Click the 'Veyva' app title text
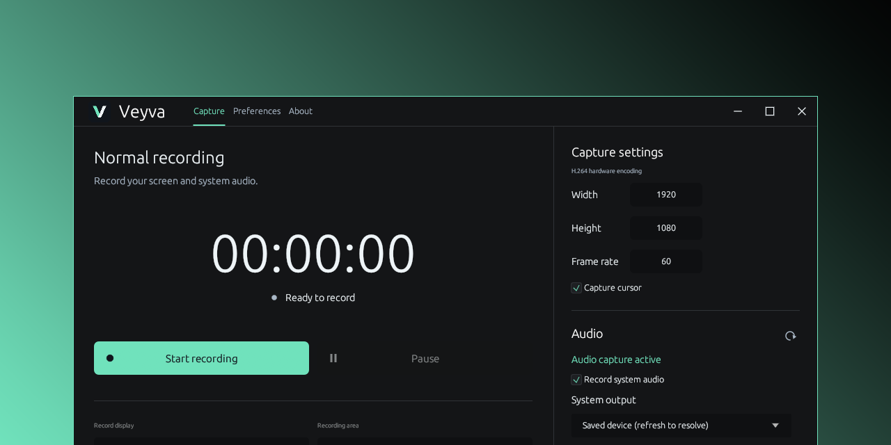 tap(142, 111)
